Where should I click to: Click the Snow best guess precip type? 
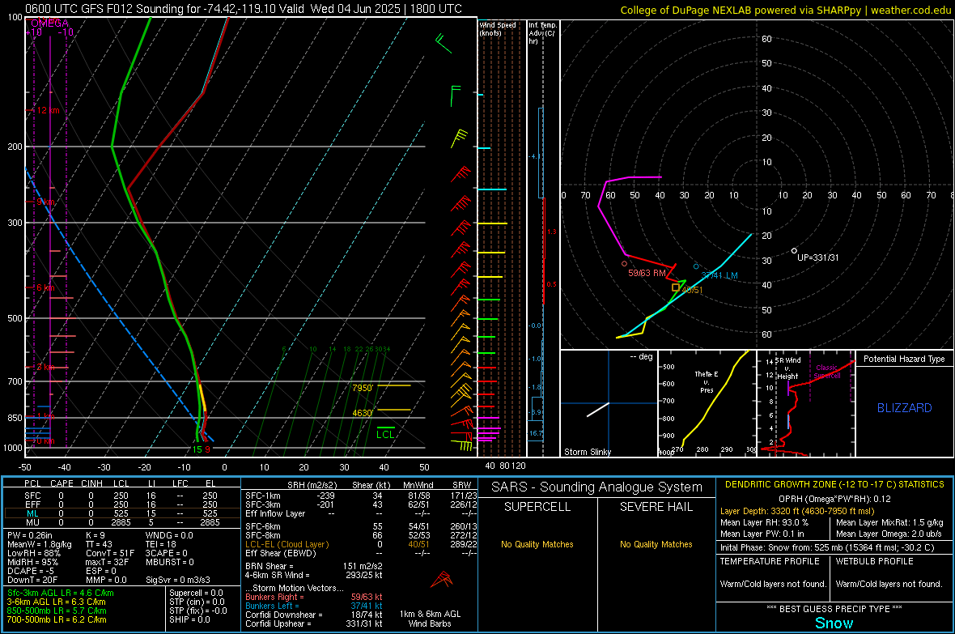point(834,623)
